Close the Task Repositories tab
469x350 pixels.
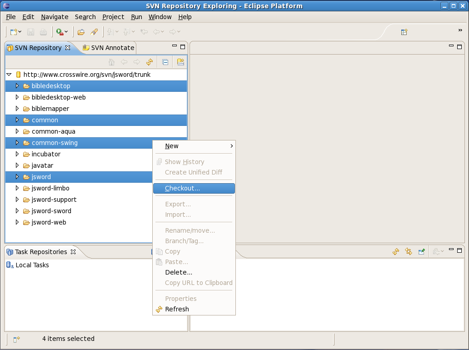[73, 252]
